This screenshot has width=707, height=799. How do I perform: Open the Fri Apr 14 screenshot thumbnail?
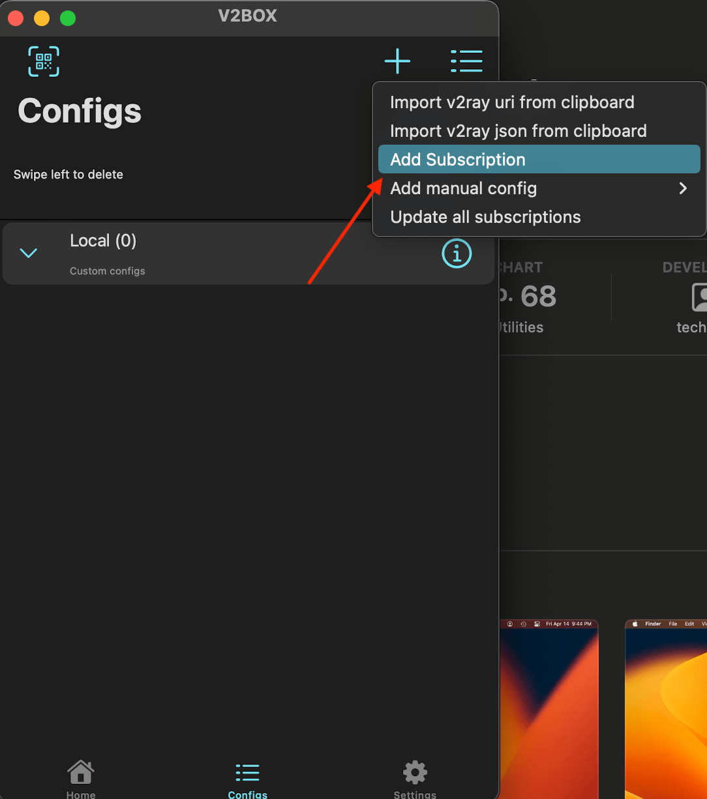pyautogui.click(x=549, y=709)
